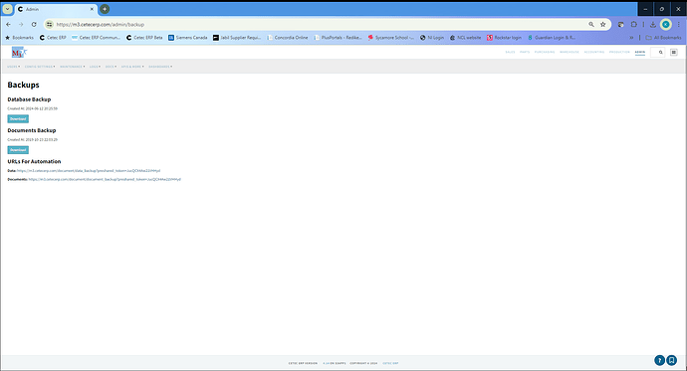Click the Chrome profile avatar
This screenshot has width=687, height=371.
666,25
